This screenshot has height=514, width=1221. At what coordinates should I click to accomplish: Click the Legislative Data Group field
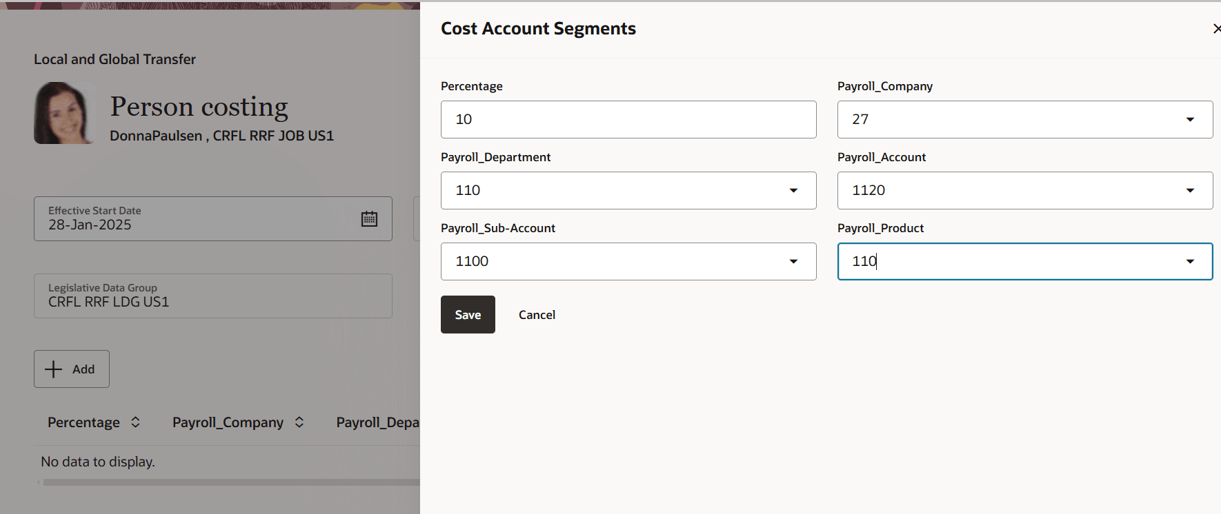[x=212, y=296]
